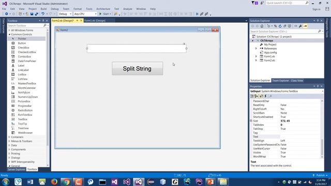This screenshot has height=186, width=331.
Task: Switch Properties to Alphabetical sort icon
Action: [257, 96]
